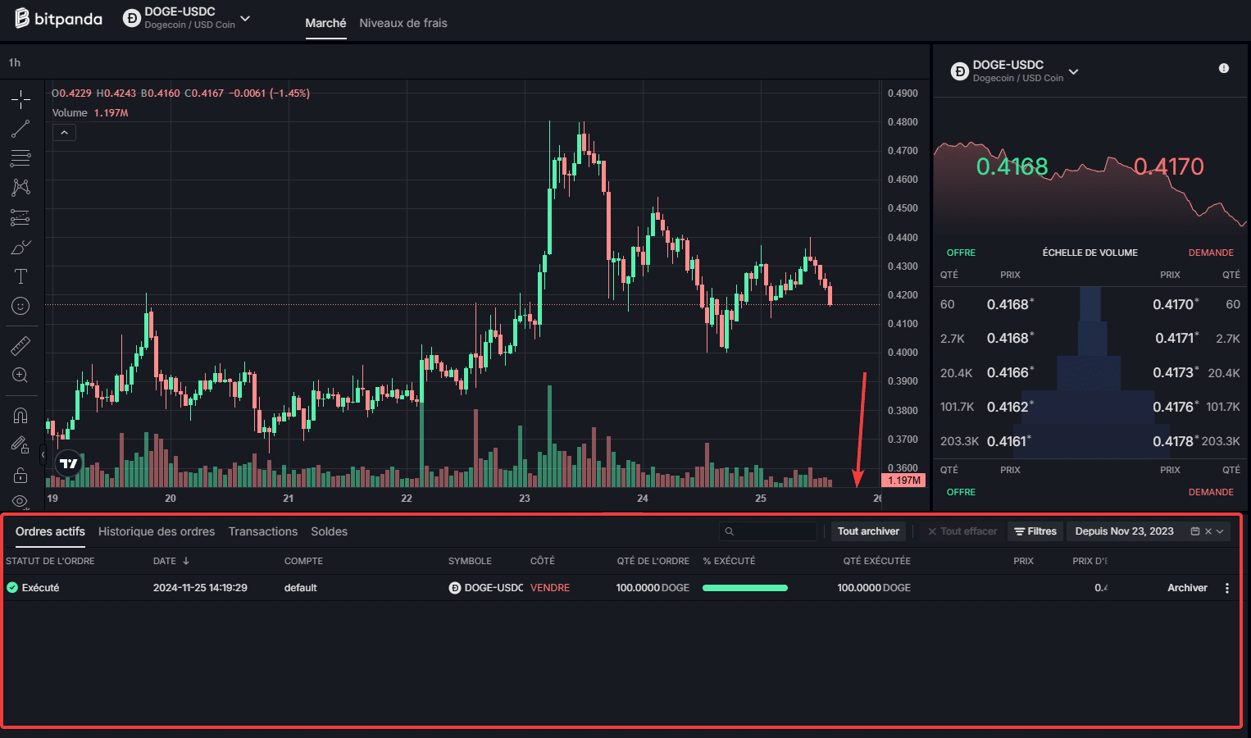The width and height of the screenshot is (1251, 738).
Task: Click the DOGE-USDC symbol in order row
Action: pos(486,588)
